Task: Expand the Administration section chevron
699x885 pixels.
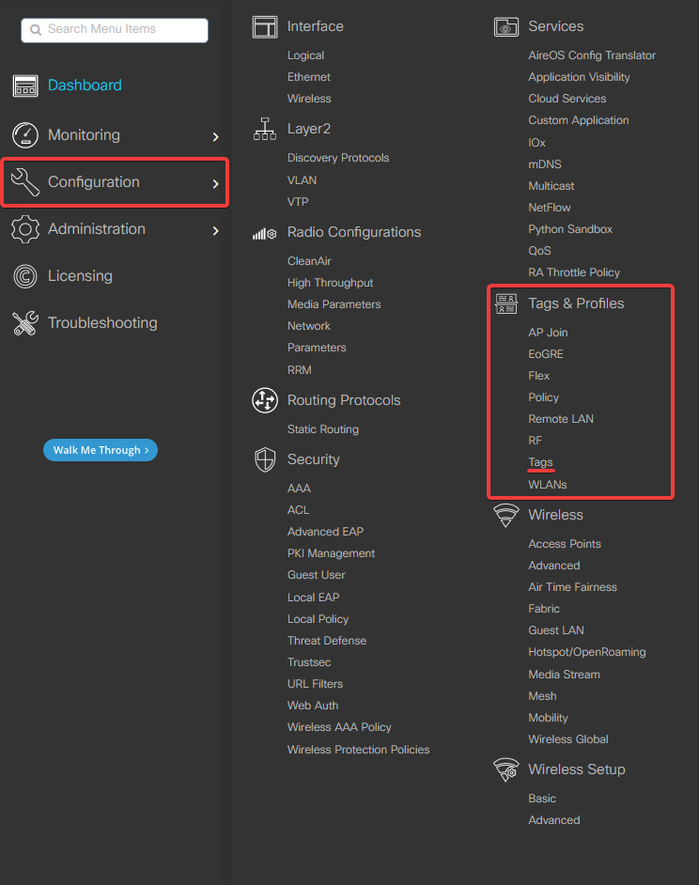Action: [216, 230]
